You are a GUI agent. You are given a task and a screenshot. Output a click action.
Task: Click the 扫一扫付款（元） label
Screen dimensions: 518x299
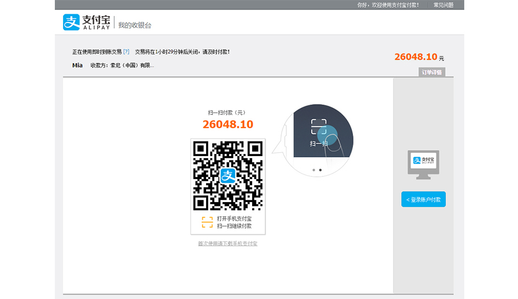pos(227,113)
